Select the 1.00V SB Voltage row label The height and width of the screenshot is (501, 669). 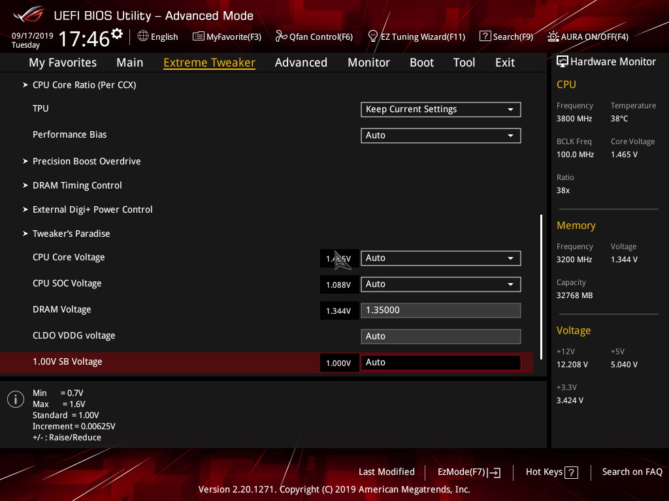[67, 361]
